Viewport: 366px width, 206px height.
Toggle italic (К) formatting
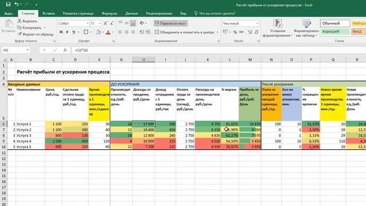click(67, 32)
